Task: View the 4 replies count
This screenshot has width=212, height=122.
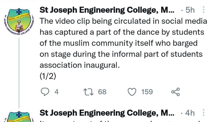Action: (57, 92)
